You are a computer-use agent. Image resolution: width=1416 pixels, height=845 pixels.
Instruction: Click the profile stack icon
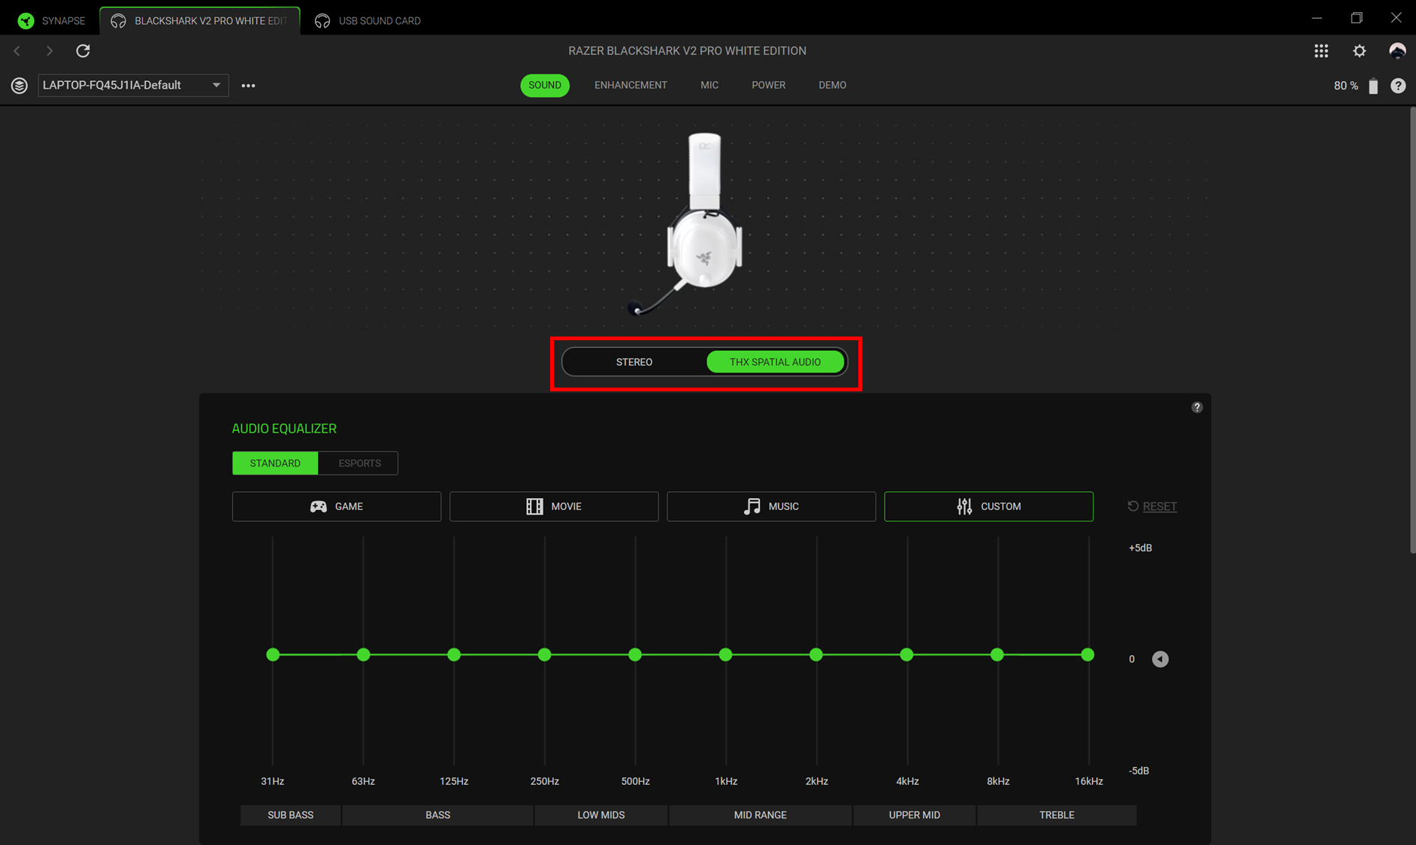point(20,85)
